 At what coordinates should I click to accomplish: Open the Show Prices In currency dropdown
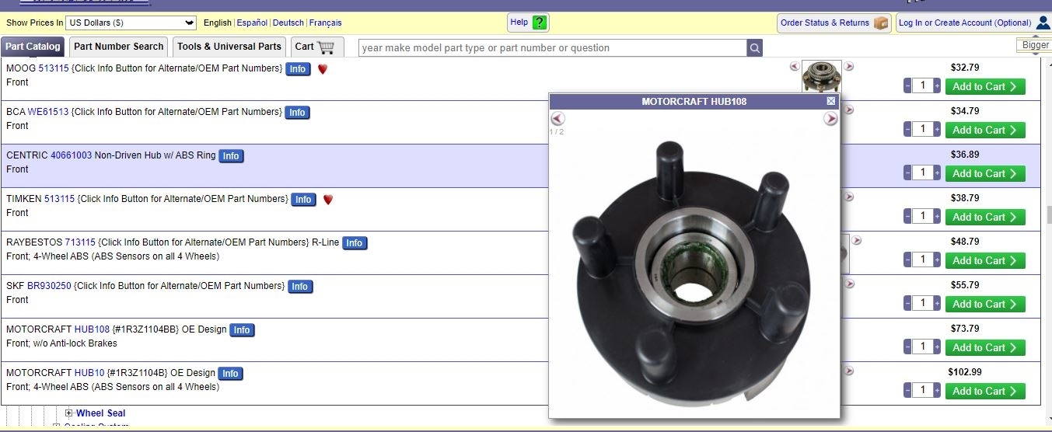pos(131,23)
